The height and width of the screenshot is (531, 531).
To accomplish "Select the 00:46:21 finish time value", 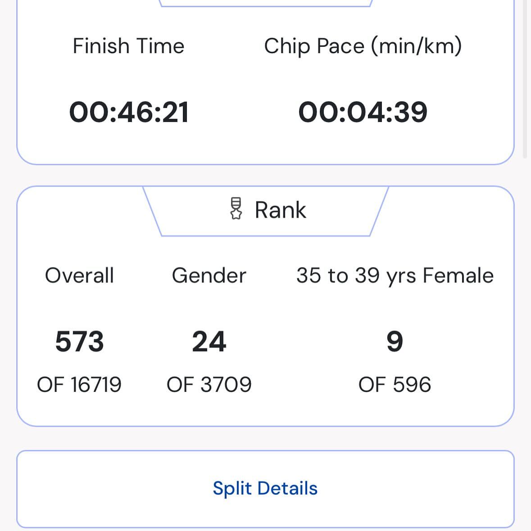I will pyautogui.click(x=129, y=112).
